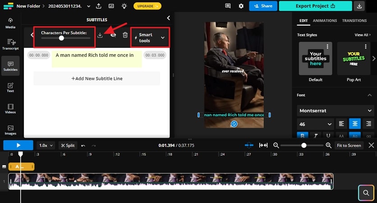Click the fit-width timeline icon
Viewport: 377px width, 203px height.
(263, 145)
